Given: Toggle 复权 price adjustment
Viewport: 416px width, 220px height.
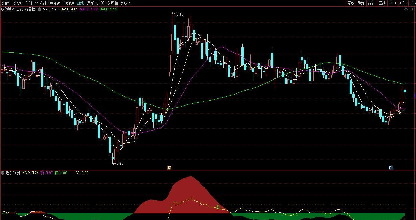Looking at the screenshot, I should 351,3.
